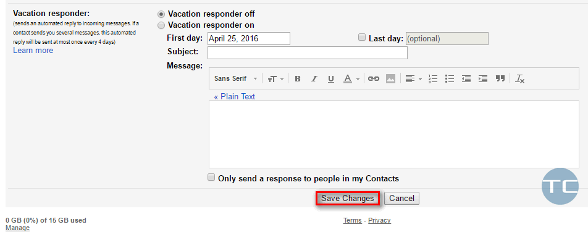Create a numbered list
The height and width of the screenshot is (235, 588).
[433, 78]
